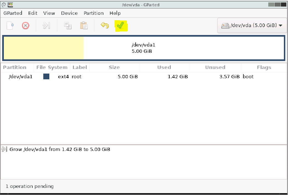The width and height of the screenshot is (288, 195).
Task: Click the New partition toolbar icon
Action: pos(10,25)
